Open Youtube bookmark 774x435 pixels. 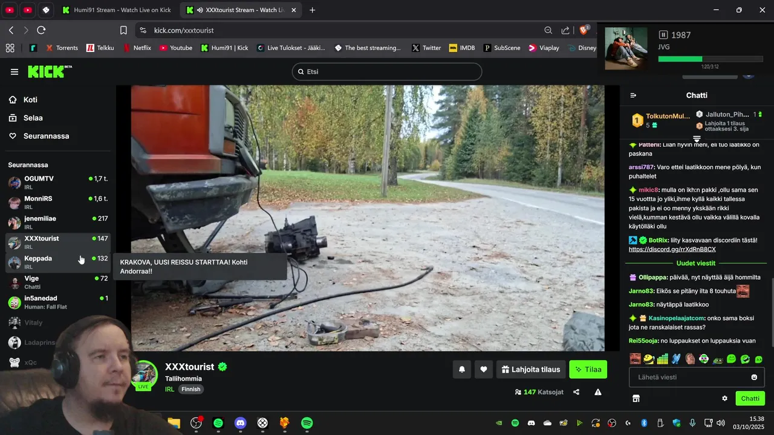tap(176, 48)
